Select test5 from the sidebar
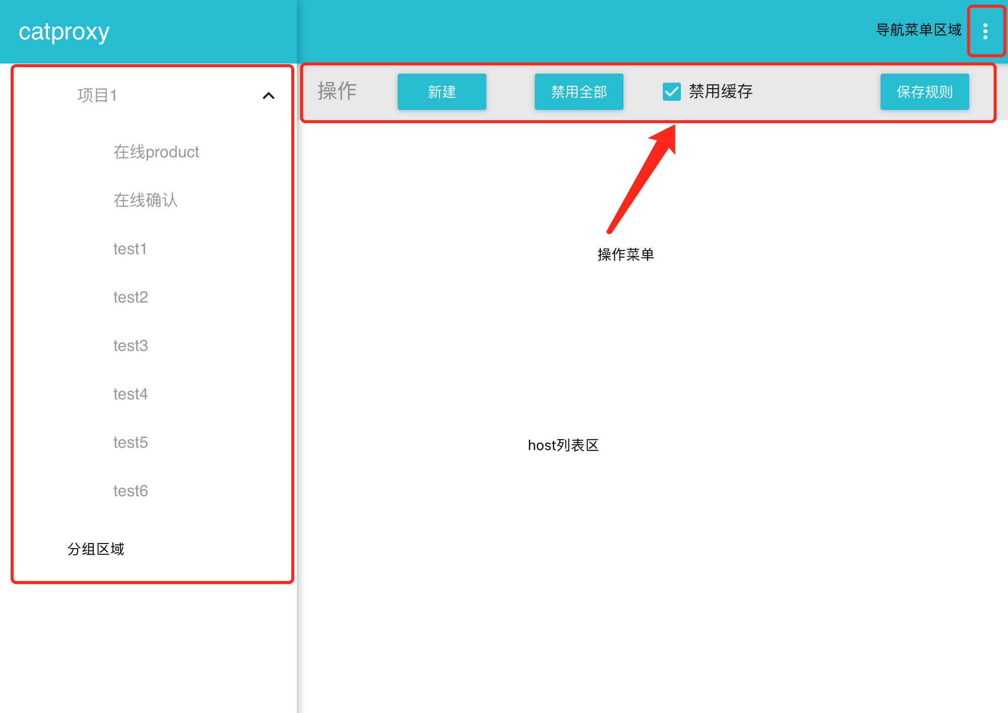The height and width of the screenshot is (713, 1008). 131,442
